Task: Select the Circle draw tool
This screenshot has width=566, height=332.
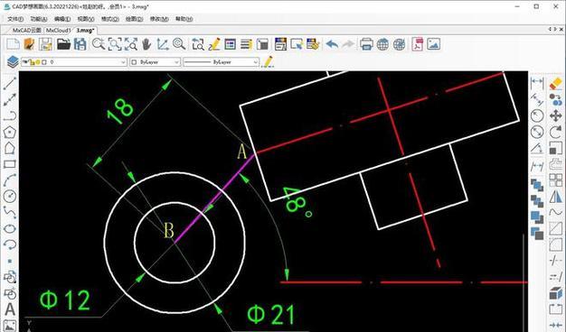Action: [10, 197]
